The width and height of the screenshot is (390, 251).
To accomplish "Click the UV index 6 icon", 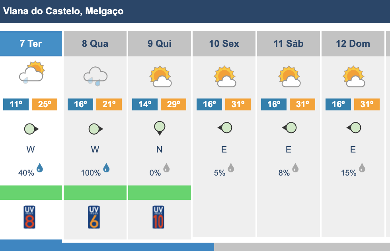I will coord(94,217).
